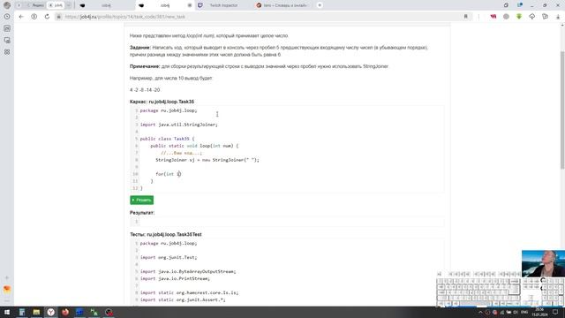
Task: Bookmark this page using the bookmark icon
Action: coord(465,17)
